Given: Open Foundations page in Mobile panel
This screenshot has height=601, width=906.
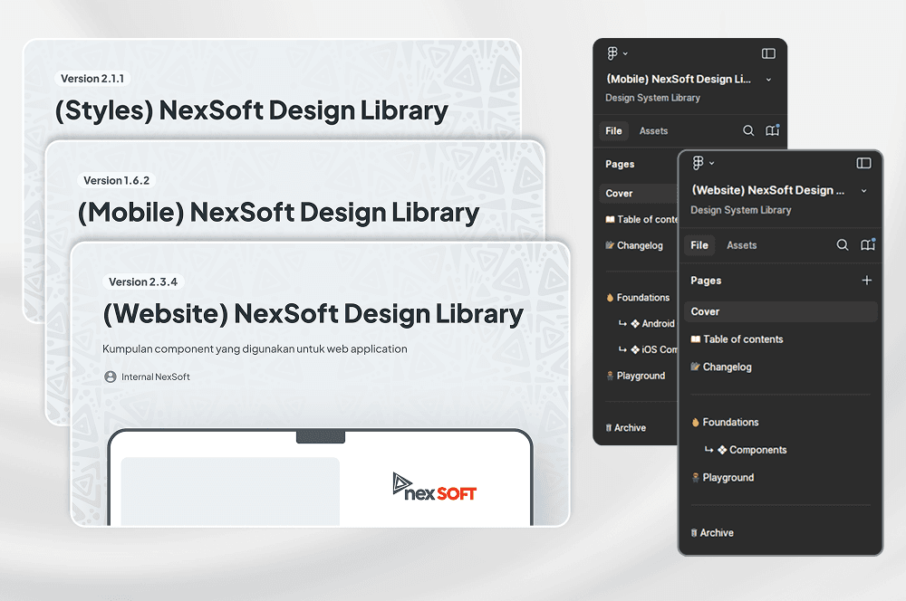Looking at the screenshot, I should click(x=639, y=297).
